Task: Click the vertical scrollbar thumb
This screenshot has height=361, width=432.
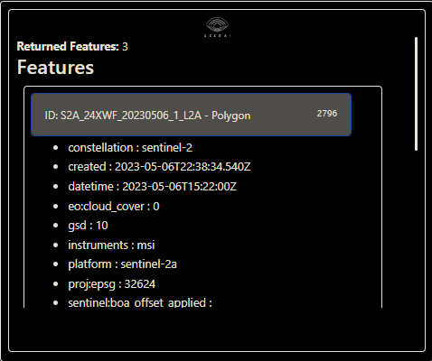Action: pyautogui.click(x=416, y=94)
